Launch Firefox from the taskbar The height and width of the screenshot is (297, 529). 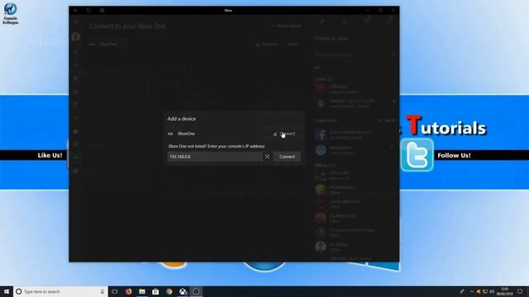129,291
